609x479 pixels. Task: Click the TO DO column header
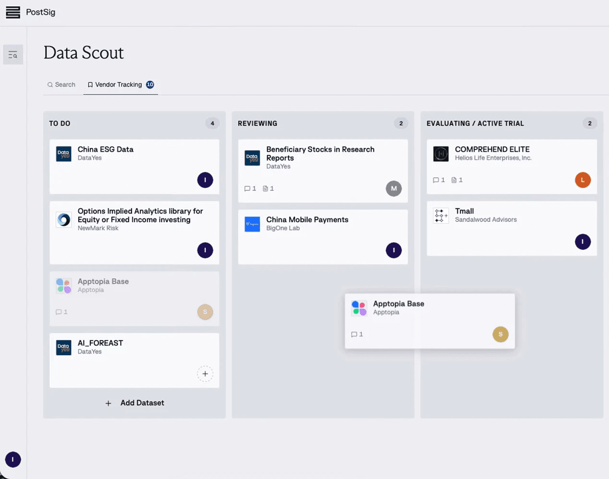60,123
